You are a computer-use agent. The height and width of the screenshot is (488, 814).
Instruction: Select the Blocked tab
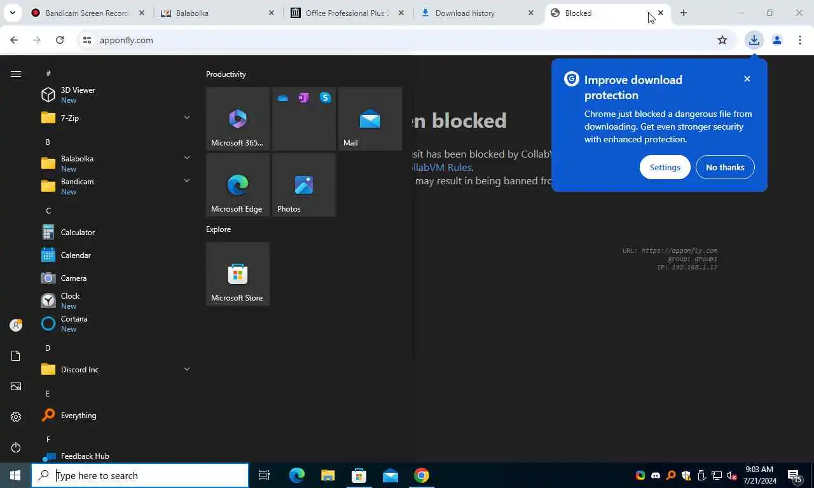(607, 13)
